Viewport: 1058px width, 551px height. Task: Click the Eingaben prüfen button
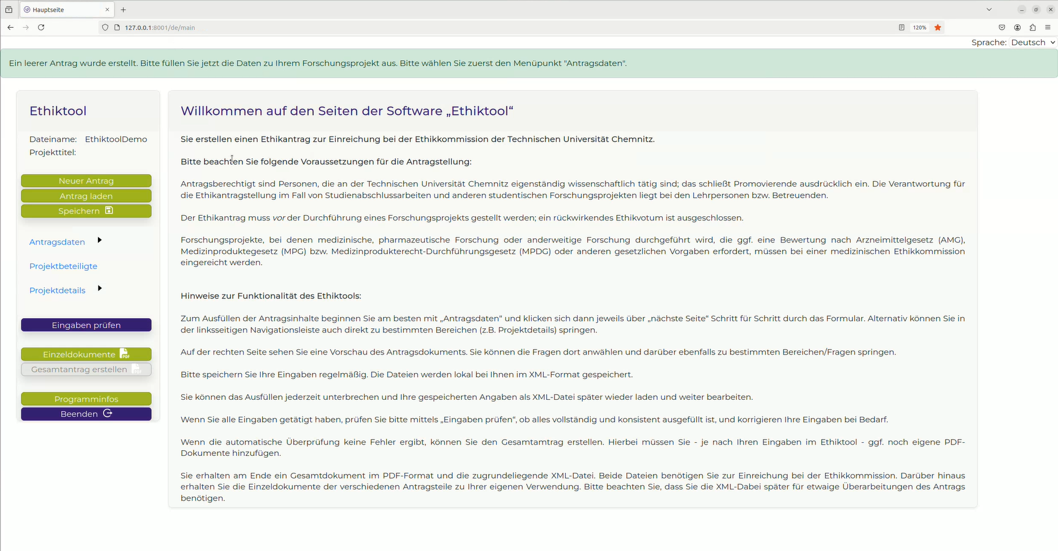[x=86, y=325]
